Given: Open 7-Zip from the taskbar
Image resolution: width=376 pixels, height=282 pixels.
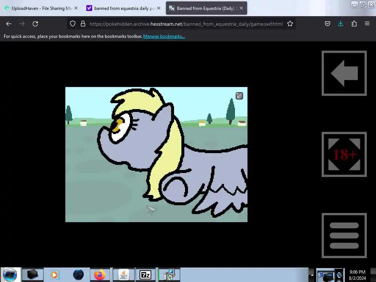Looking at the screenshot, I should point(145,275).
